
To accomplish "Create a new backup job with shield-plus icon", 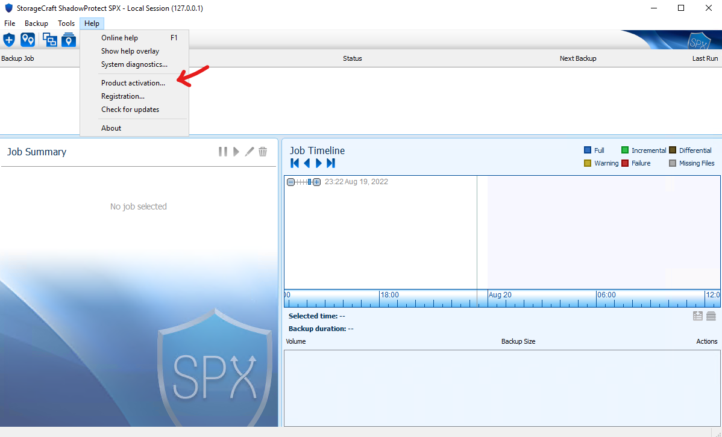I will pos(8,40).
